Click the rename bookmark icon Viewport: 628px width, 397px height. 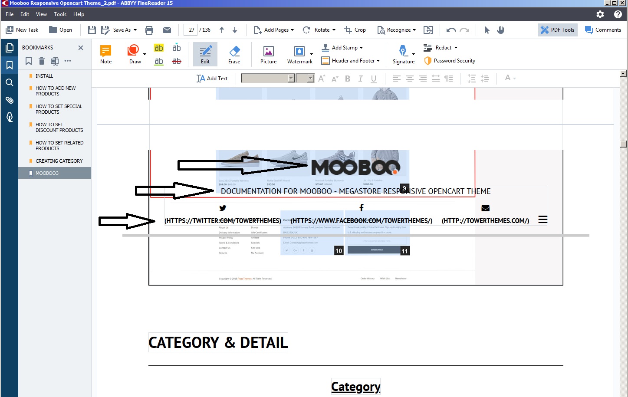55,61
